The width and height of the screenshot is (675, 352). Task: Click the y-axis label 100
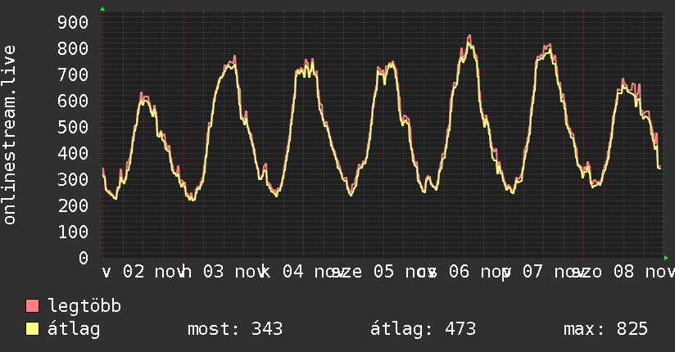[73, 232]
